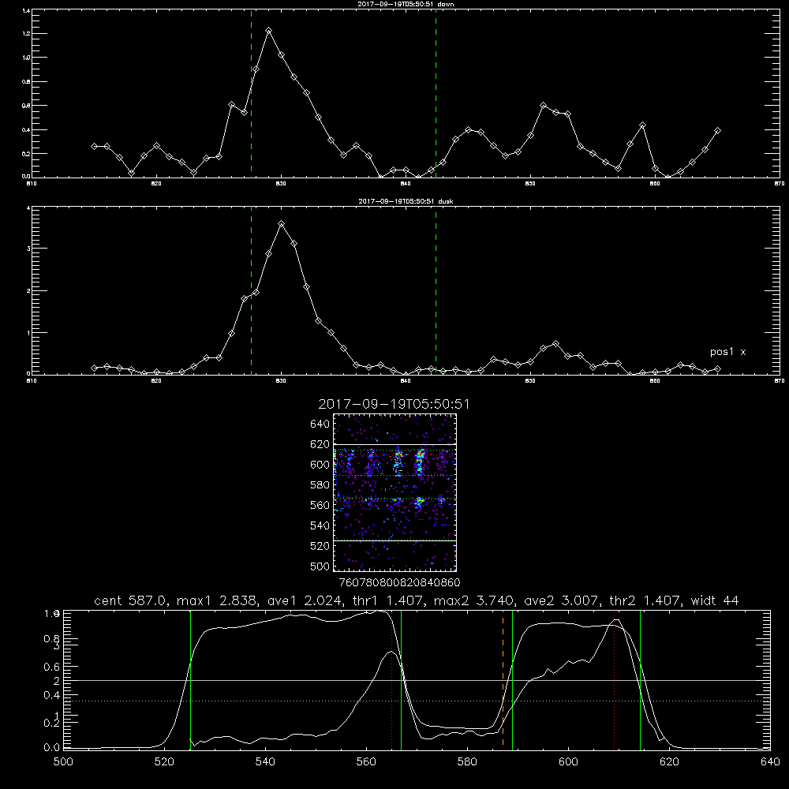
Task: Click the '580' x-axis label of bottom plot
Action: coord(467,762)
